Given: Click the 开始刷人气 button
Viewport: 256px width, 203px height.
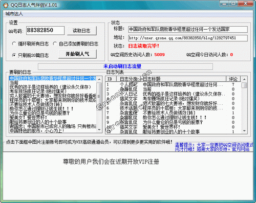Looking at the screenshot, I should tap(77, 54).
